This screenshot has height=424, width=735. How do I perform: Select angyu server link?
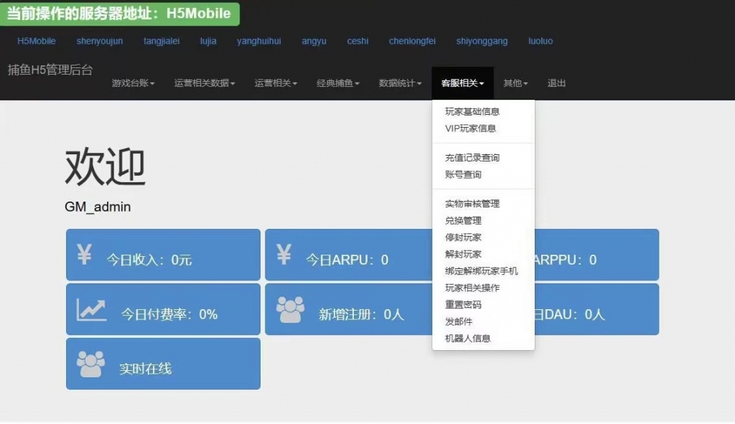(x=314, y=41)
